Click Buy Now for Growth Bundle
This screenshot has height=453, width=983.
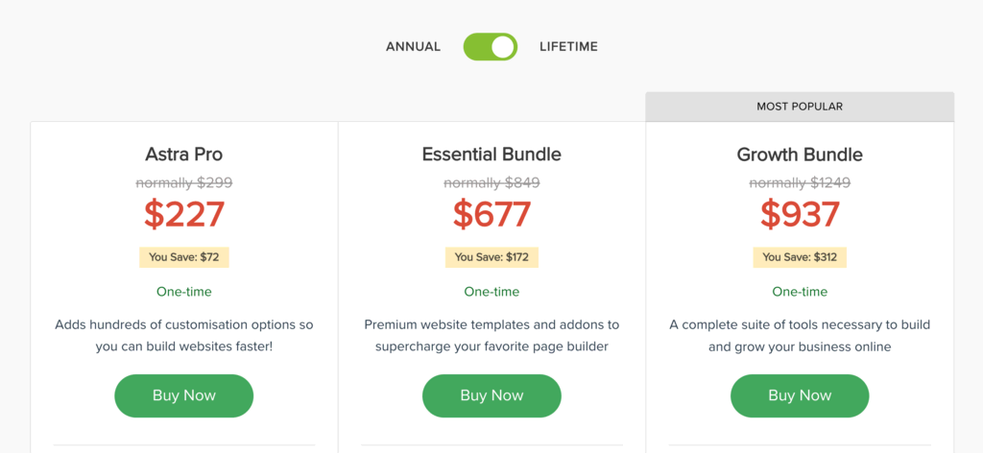click(x=800, y=395)
